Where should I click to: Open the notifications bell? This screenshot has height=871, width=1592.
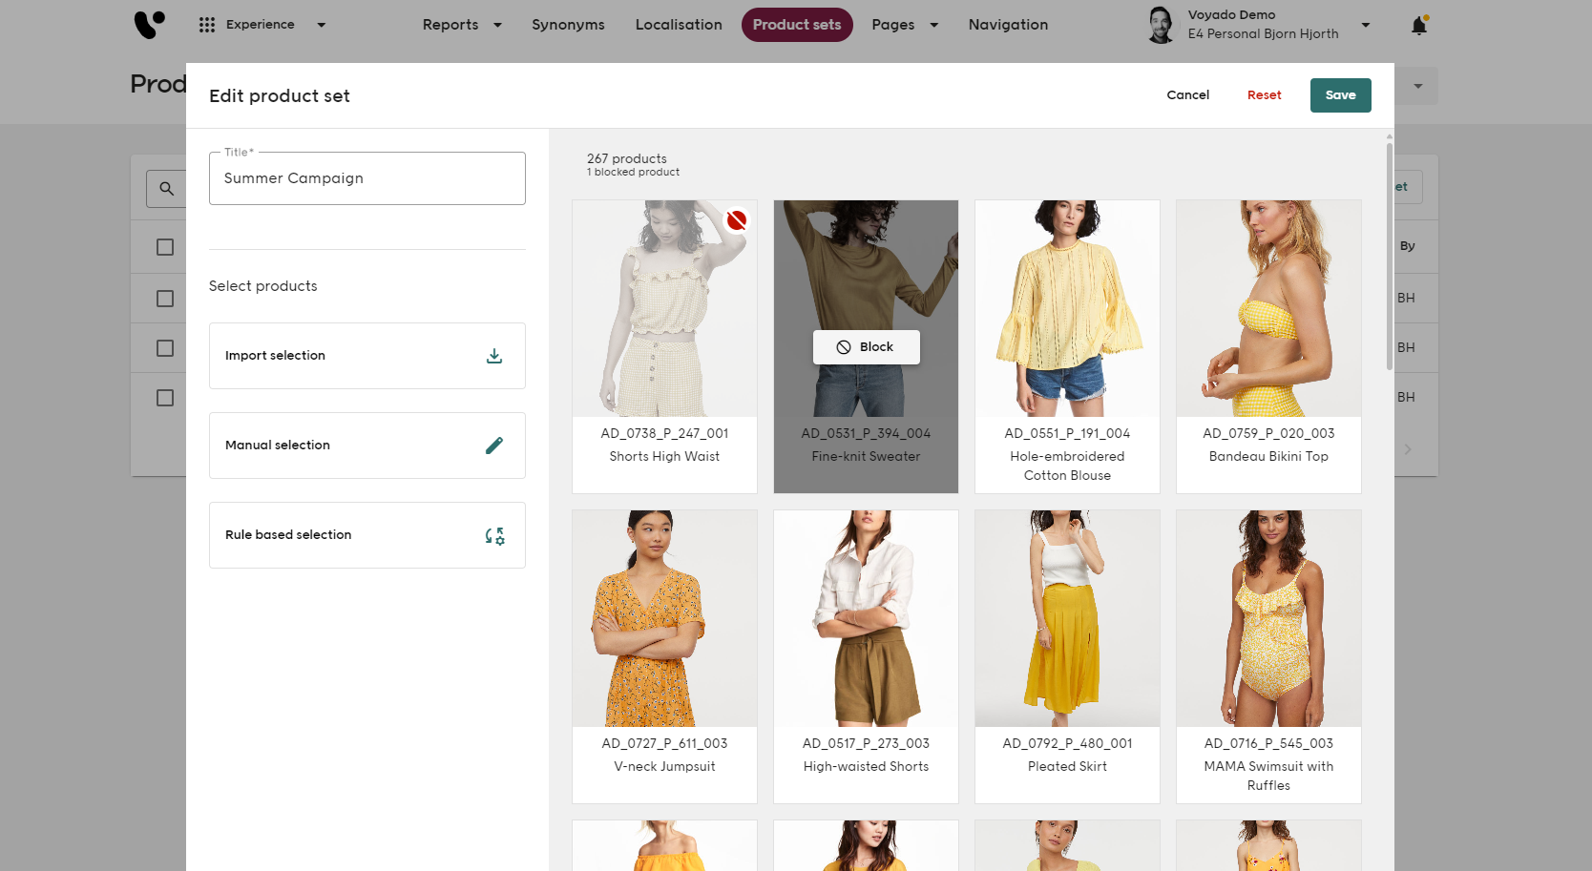point(1419,26)
